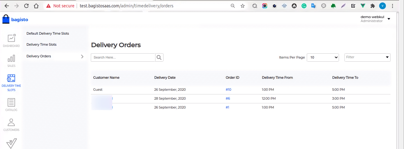Click the Not secure warning icon
Screen dimensions: 404x149
click(x=48, y=6)
